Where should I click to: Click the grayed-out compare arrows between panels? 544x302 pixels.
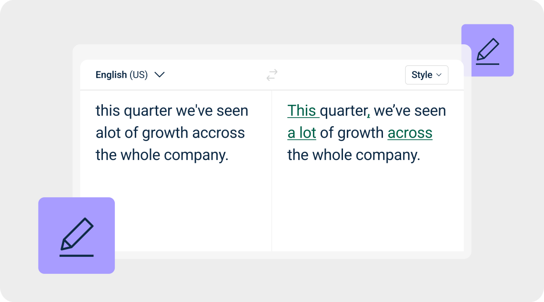click(272, 74)
